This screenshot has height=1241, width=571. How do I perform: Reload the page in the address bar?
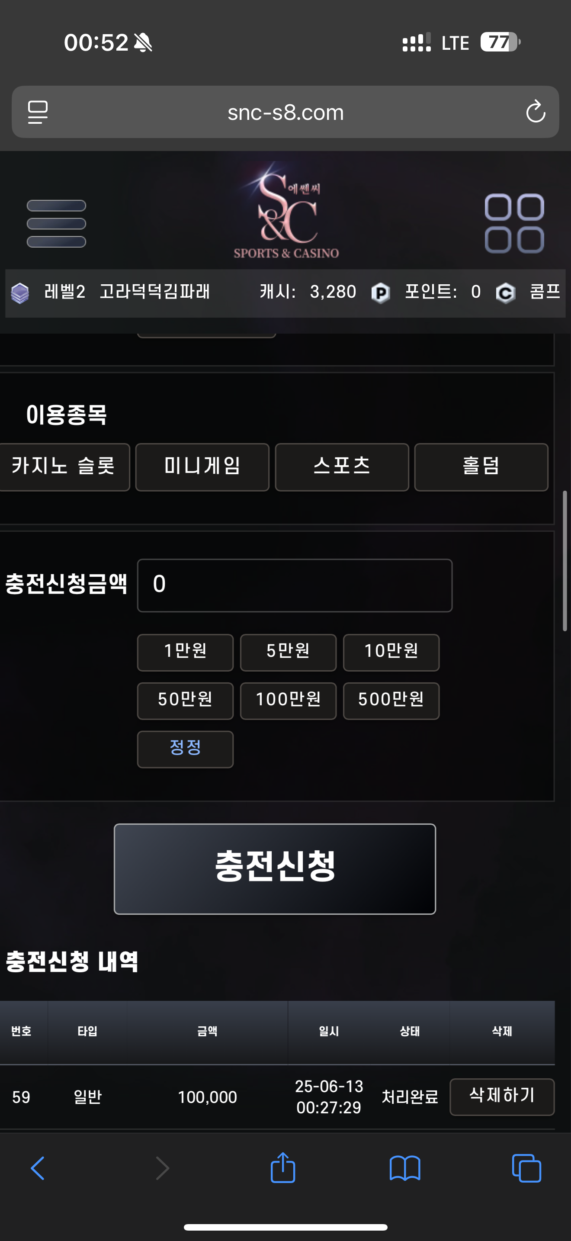pyautogui.click(x=536, y=112)
